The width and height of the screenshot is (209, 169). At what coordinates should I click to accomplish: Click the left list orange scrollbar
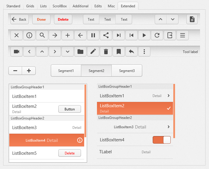[x=85, y=111]
